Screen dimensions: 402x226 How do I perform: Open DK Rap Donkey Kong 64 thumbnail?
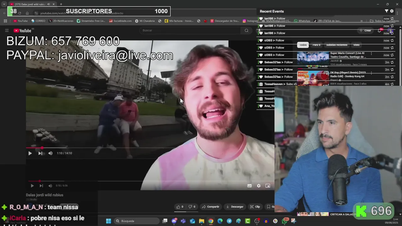[x=313, y=78]
